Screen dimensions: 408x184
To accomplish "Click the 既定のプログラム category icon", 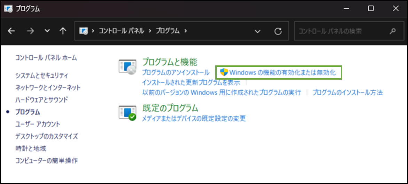I will tap(127, 113).
